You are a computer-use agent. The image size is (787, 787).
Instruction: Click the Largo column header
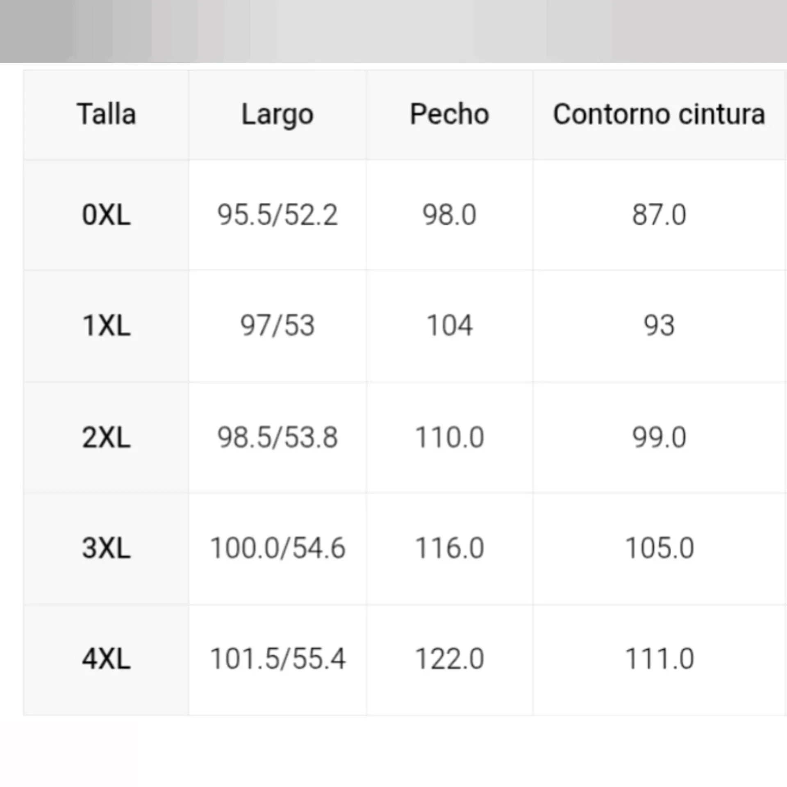(277, 115)
